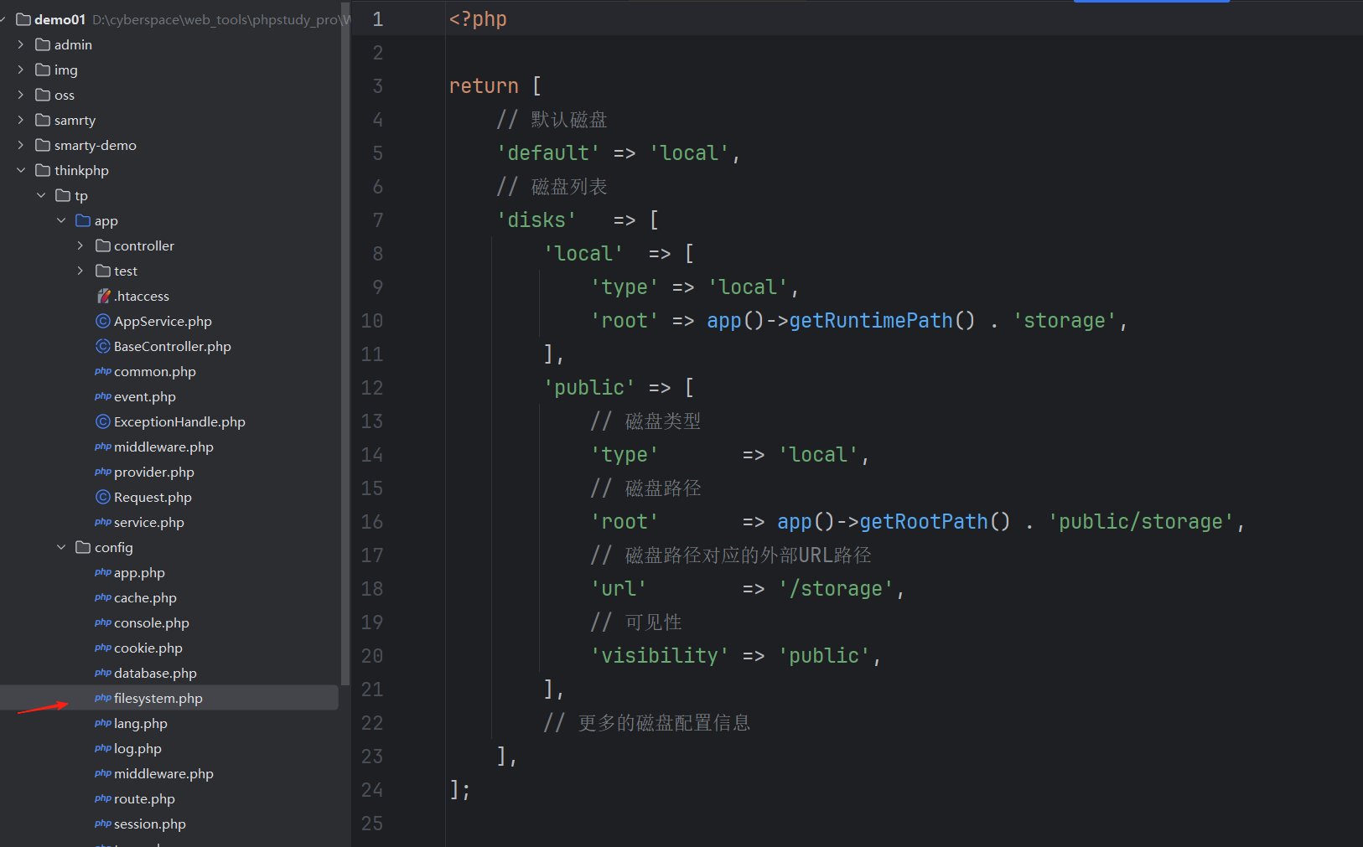This screenshot has width=1363, height=847.
Task: Expand the samrty folder chevron
Action: click(x=21, y=120)
